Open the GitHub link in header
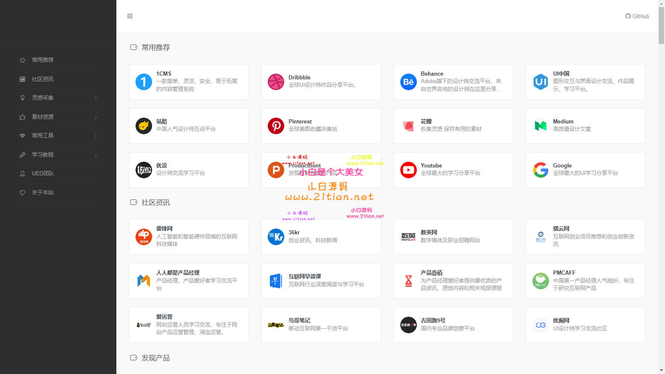 click(x=637, y=16)
